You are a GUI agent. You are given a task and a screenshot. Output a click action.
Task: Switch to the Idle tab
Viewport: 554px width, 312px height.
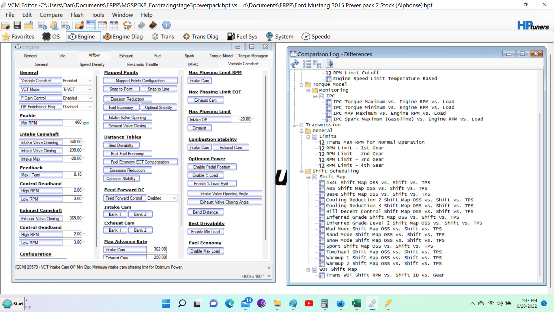(62, 56)
